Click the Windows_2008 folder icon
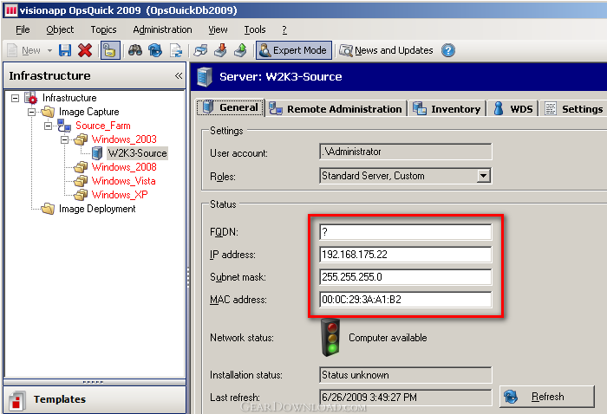Viewport: 607px width, 414px height. coord(81,167)
